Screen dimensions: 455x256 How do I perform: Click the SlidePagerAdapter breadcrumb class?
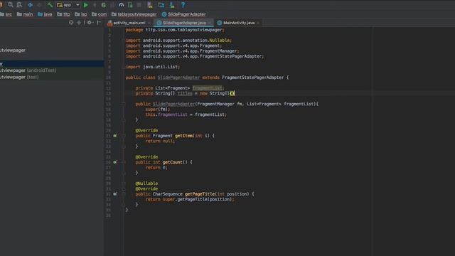(183, 14)
